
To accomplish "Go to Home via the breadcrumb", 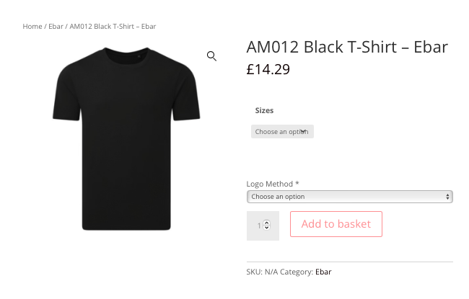I will (x=32, y=27).
